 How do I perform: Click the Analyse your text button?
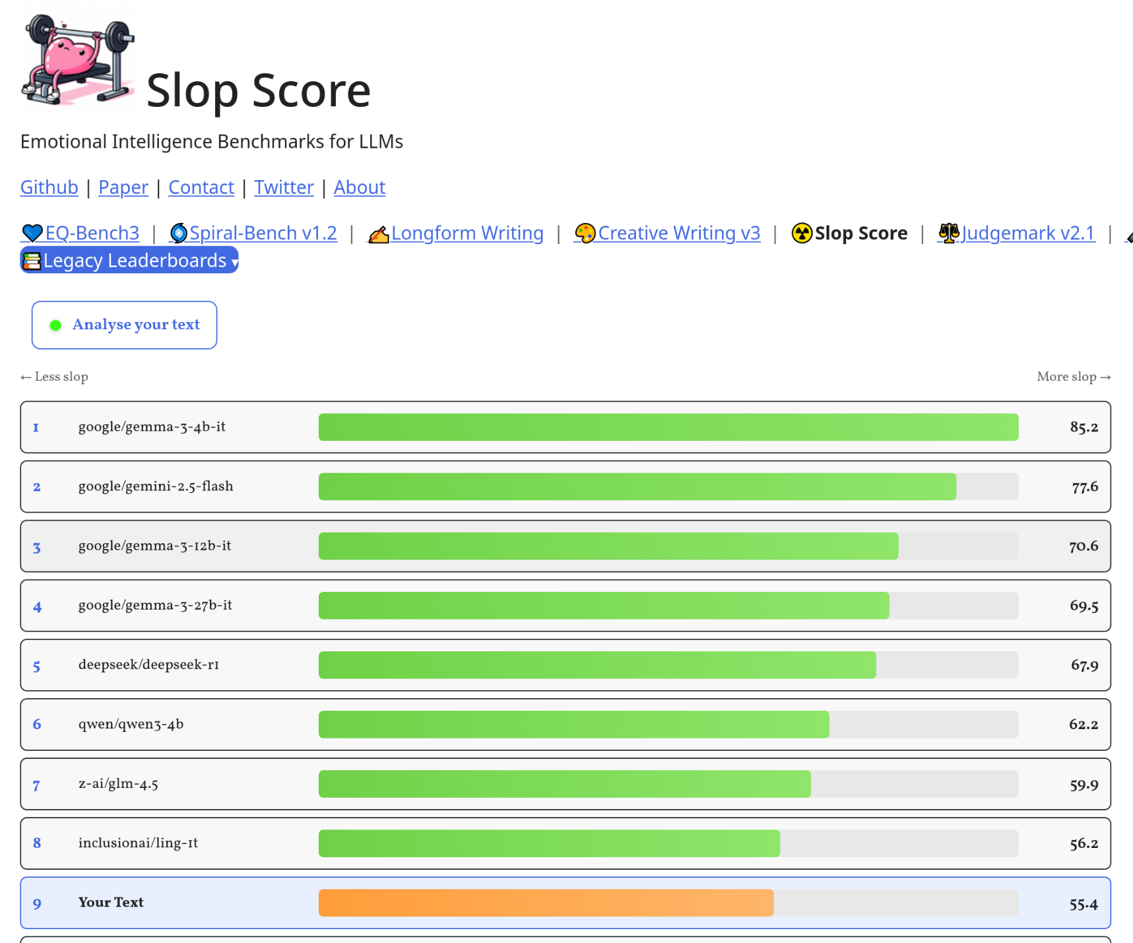(x=124, y=325)
